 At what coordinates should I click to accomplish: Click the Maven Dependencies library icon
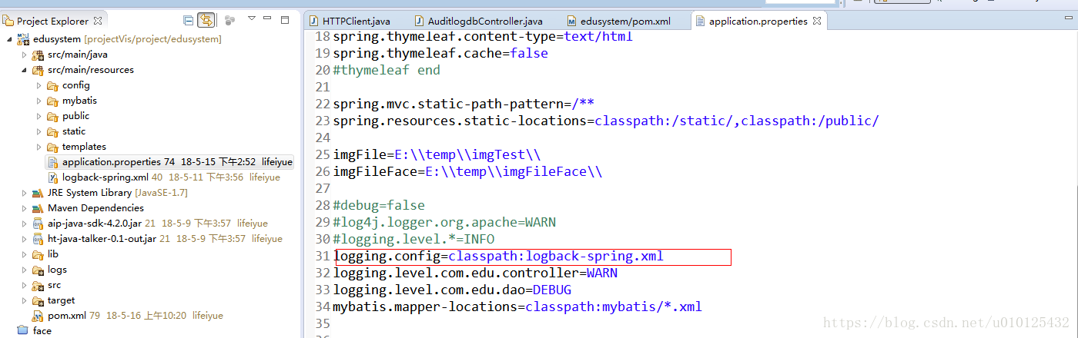37,208
